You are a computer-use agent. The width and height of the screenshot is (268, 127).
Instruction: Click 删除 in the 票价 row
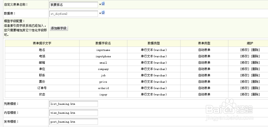coord(255,82)
